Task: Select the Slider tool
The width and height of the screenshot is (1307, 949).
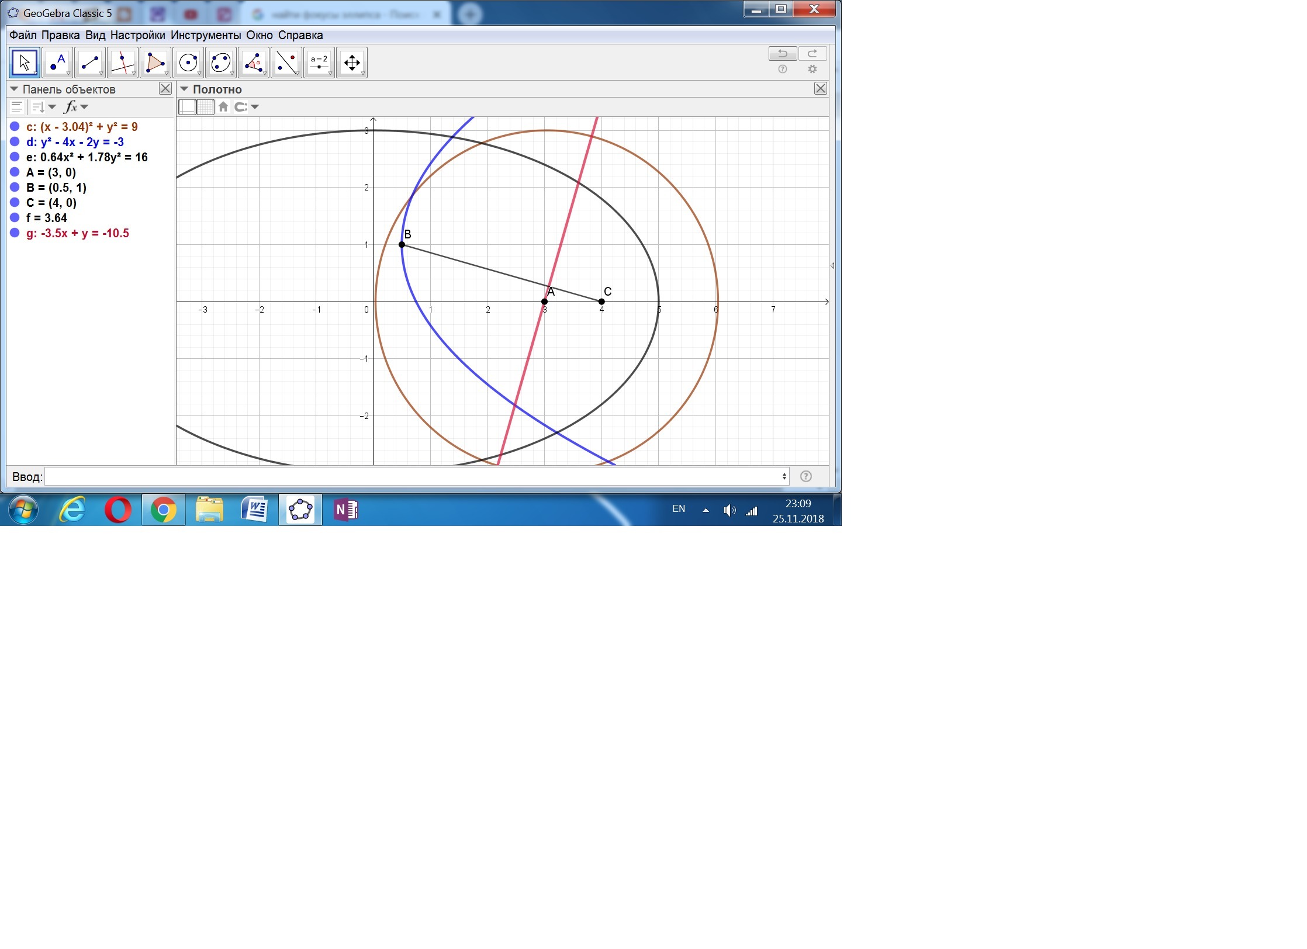Action: point(319,63)
